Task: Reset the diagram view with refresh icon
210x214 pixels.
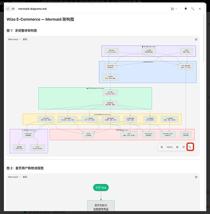Action: click(183, 147)
